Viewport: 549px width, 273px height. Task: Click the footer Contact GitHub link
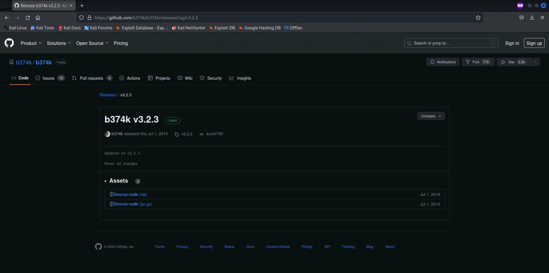278,247
